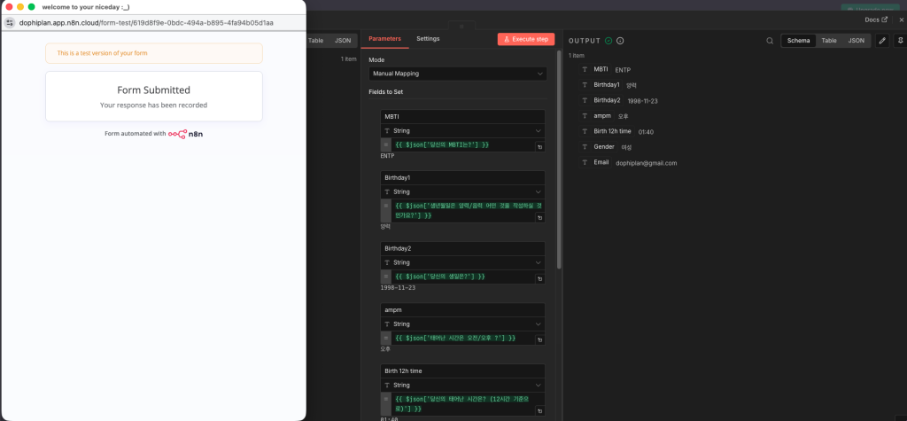Open the Docs link
Screen dimensions: 907x421
coord(875,19)
